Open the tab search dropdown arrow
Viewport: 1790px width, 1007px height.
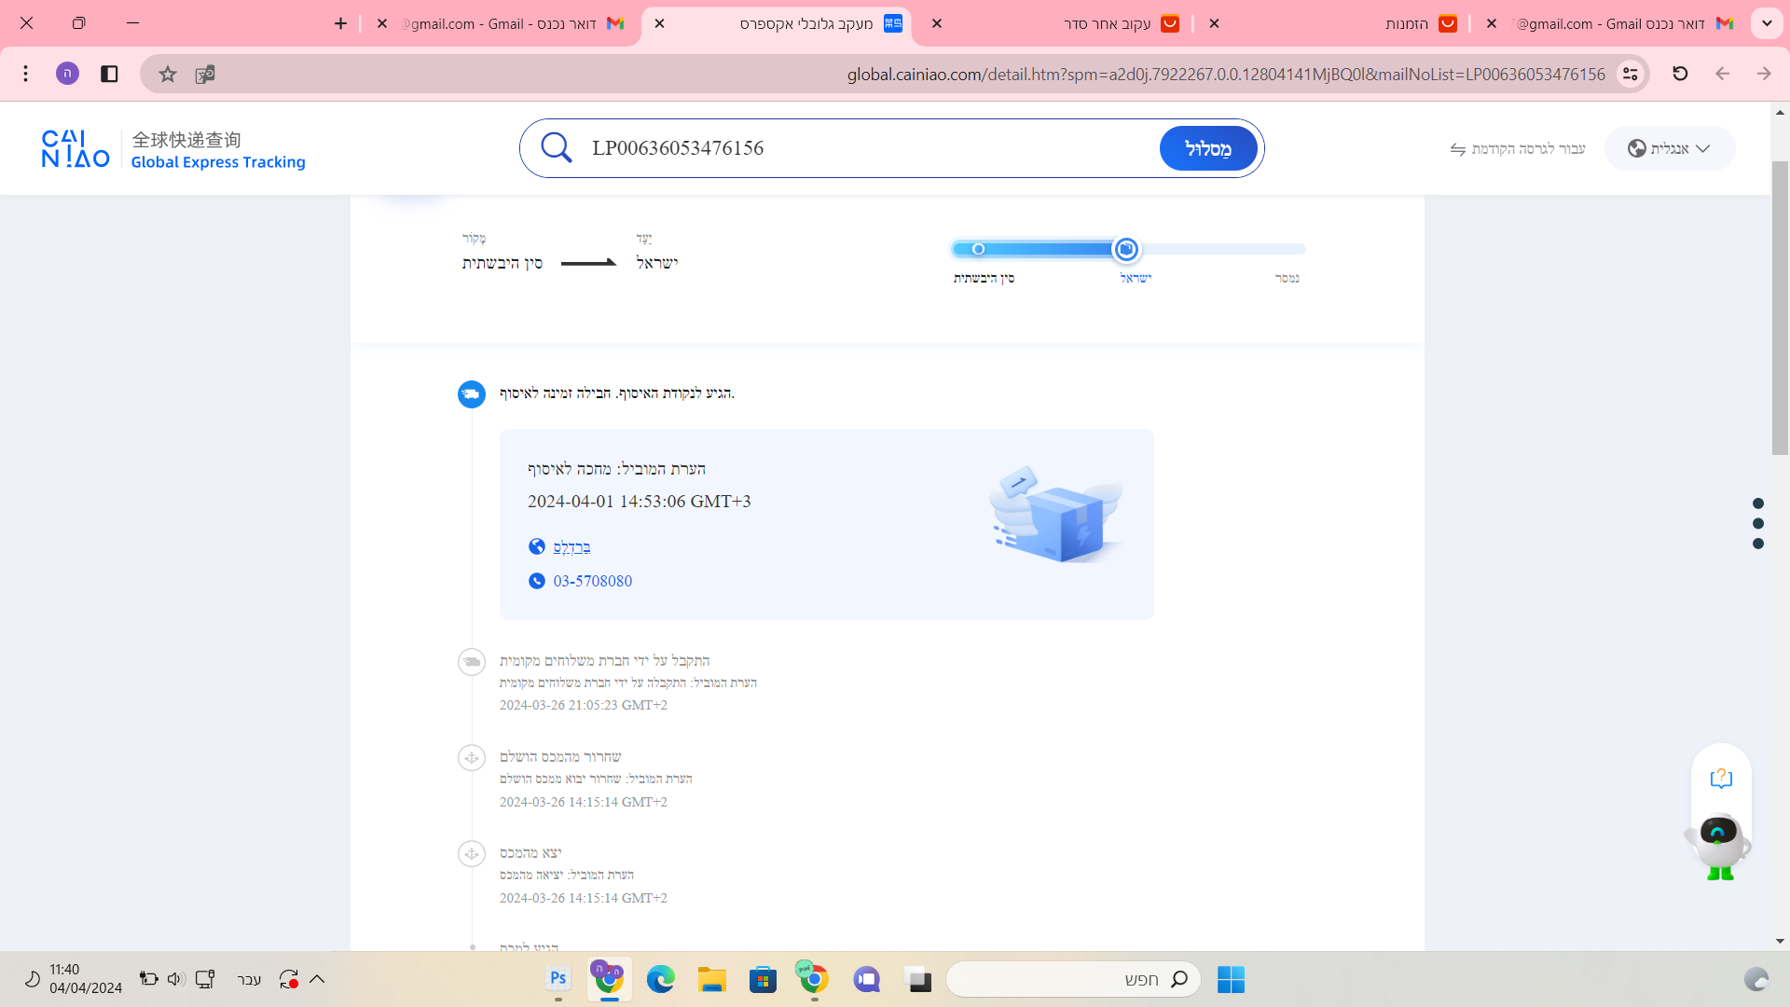(1767, 23)
